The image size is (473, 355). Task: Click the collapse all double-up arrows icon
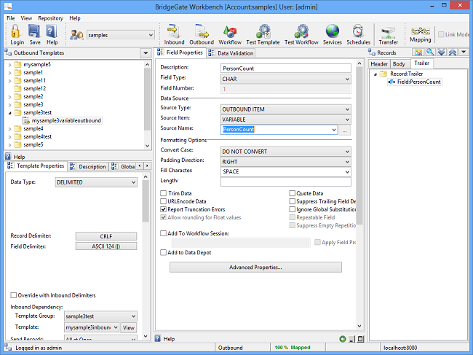[452, 52]
